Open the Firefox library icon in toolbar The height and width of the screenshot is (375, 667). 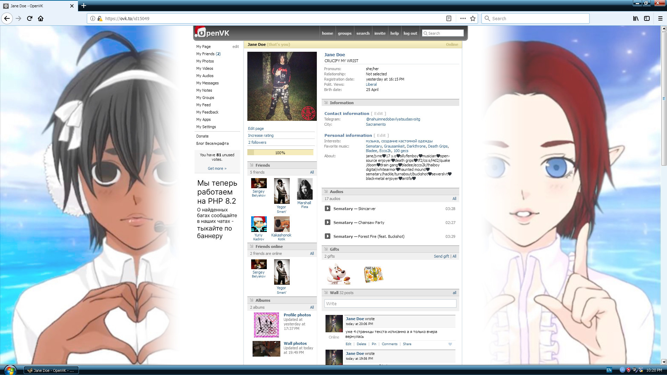(x=635, y=18)
